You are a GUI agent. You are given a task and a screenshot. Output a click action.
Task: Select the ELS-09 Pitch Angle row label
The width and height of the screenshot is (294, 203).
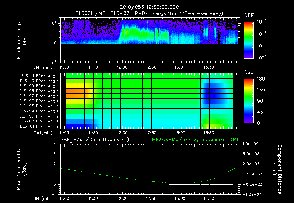(x=39, y=86)
